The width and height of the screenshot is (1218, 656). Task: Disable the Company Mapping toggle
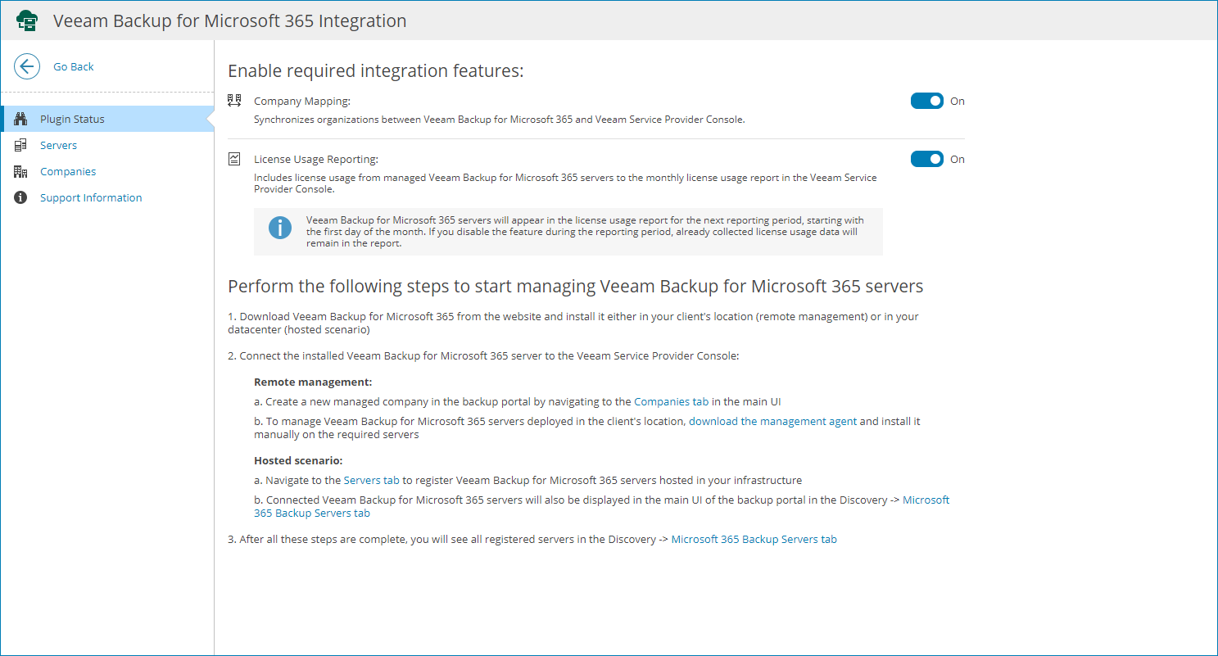pos(926,101)
